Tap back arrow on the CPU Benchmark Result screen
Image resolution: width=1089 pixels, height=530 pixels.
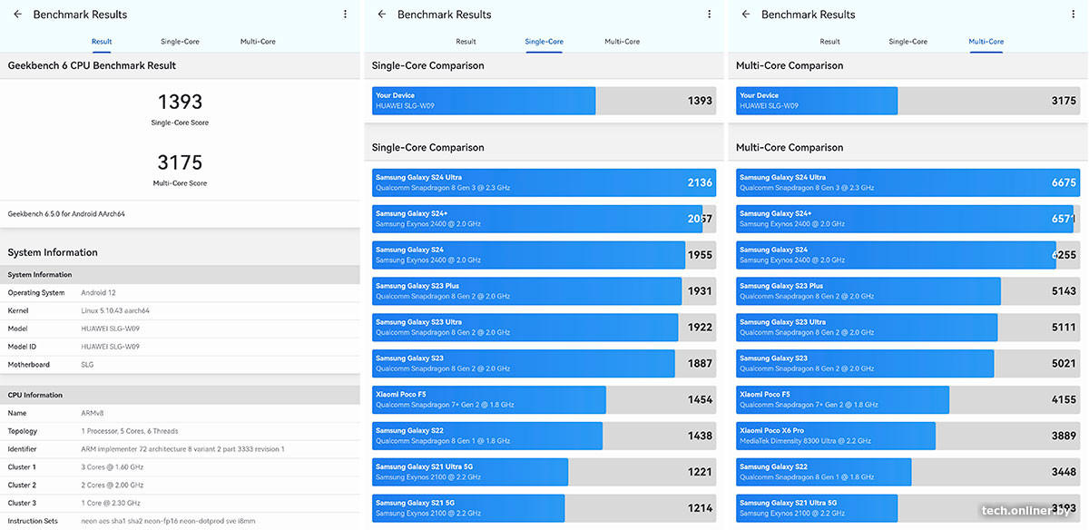[x=17, y=15]
